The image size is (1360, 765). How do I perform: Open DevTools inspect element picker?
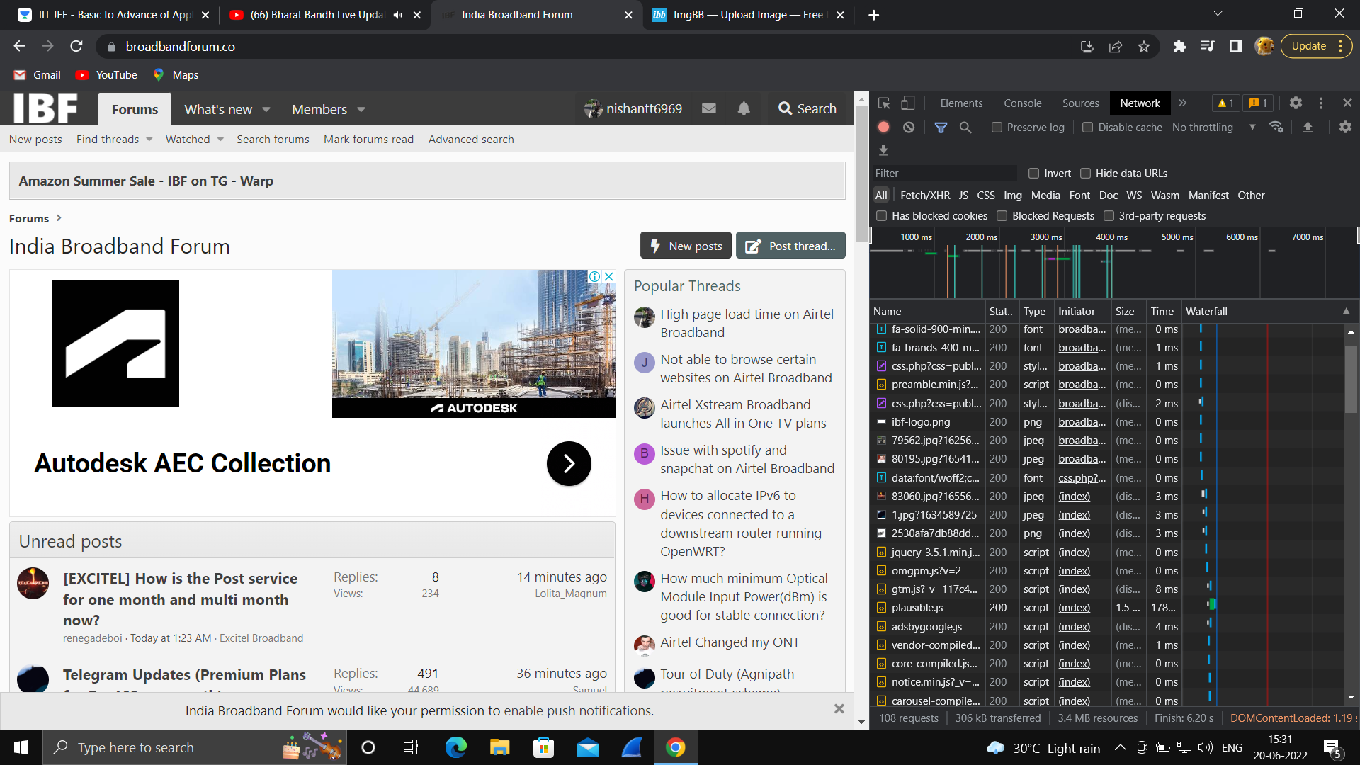[884, 103]
